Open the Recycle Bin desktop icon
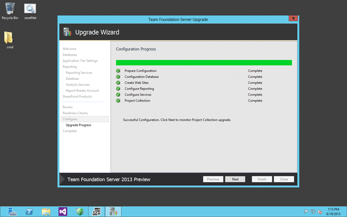Viewport: 347px width, 217px height. 10,11
